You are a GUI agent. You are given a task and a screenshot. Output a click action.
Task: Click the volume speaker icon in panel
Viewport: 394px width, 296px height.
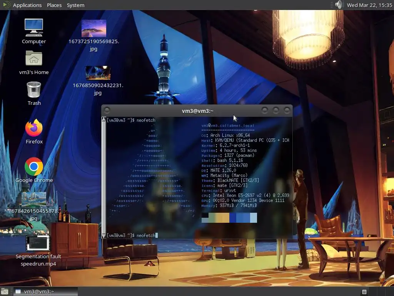click(339, 5)
